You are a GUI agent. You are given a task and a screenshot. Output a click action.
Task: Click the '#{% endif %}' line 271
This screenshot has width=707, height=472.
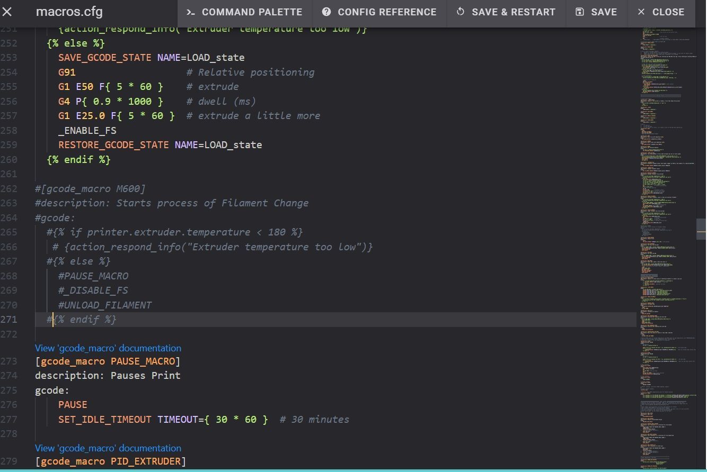point(82,320)
